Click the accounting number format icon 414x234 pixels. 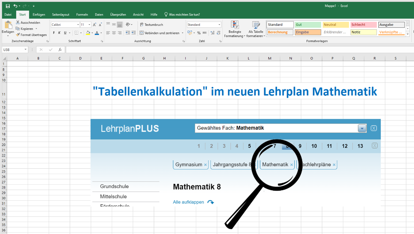pos(190,33)
